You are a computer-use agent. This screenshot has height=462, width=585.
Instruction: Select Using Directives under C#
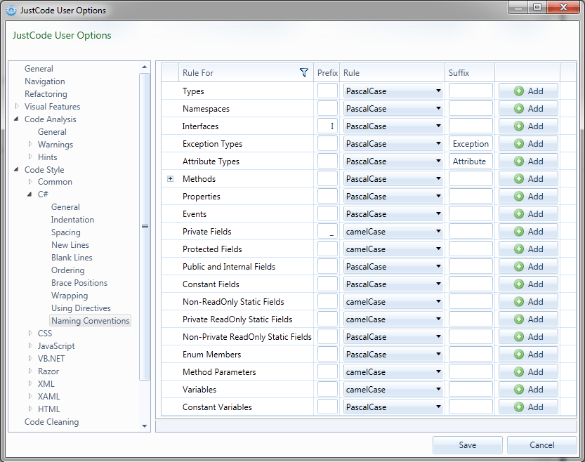(81, 308)
